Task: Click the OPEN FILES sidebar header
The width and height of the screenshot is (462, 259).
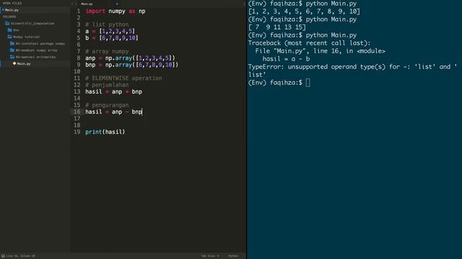Action: (x=12, y=3)
